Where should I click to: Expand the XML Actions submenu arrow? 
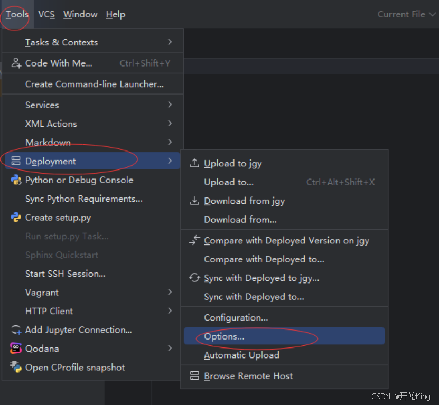[x=170, y=124]
